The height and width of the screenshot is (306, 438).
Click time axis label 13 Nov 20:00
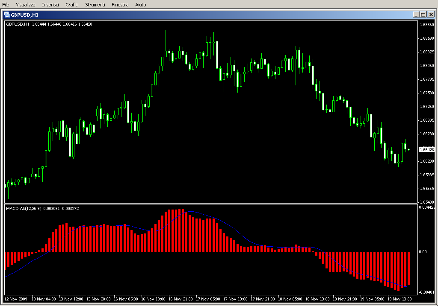tap(98, 299)
